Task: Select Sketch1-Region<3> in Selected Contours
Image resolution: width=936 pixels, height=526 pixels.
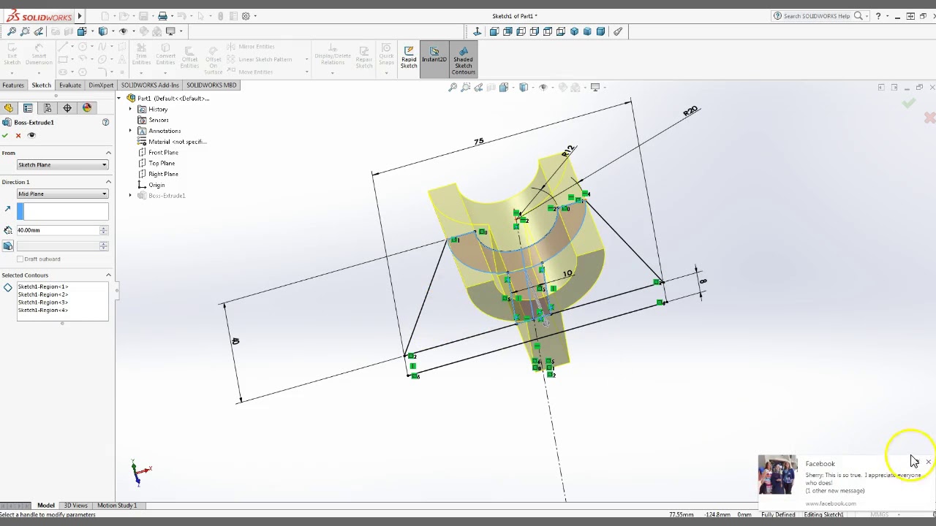Action: (42, 302)
